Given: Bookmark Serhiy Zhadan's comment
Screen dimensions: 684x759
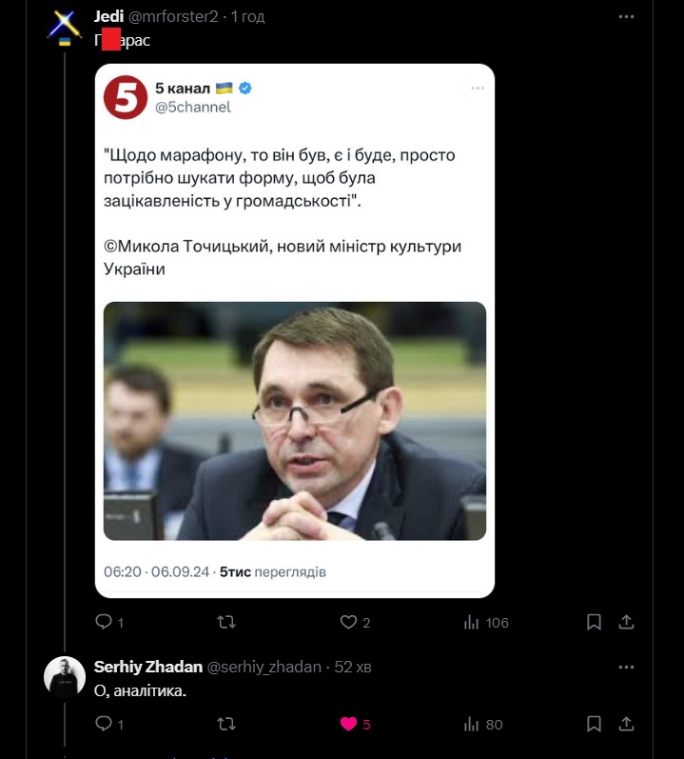Looking at the screenshot, I should pos(594,724).
